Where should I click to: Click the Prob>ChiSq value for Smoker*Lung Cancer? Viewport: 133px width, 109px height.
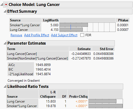pyautogui.click(x=81, y=106)
